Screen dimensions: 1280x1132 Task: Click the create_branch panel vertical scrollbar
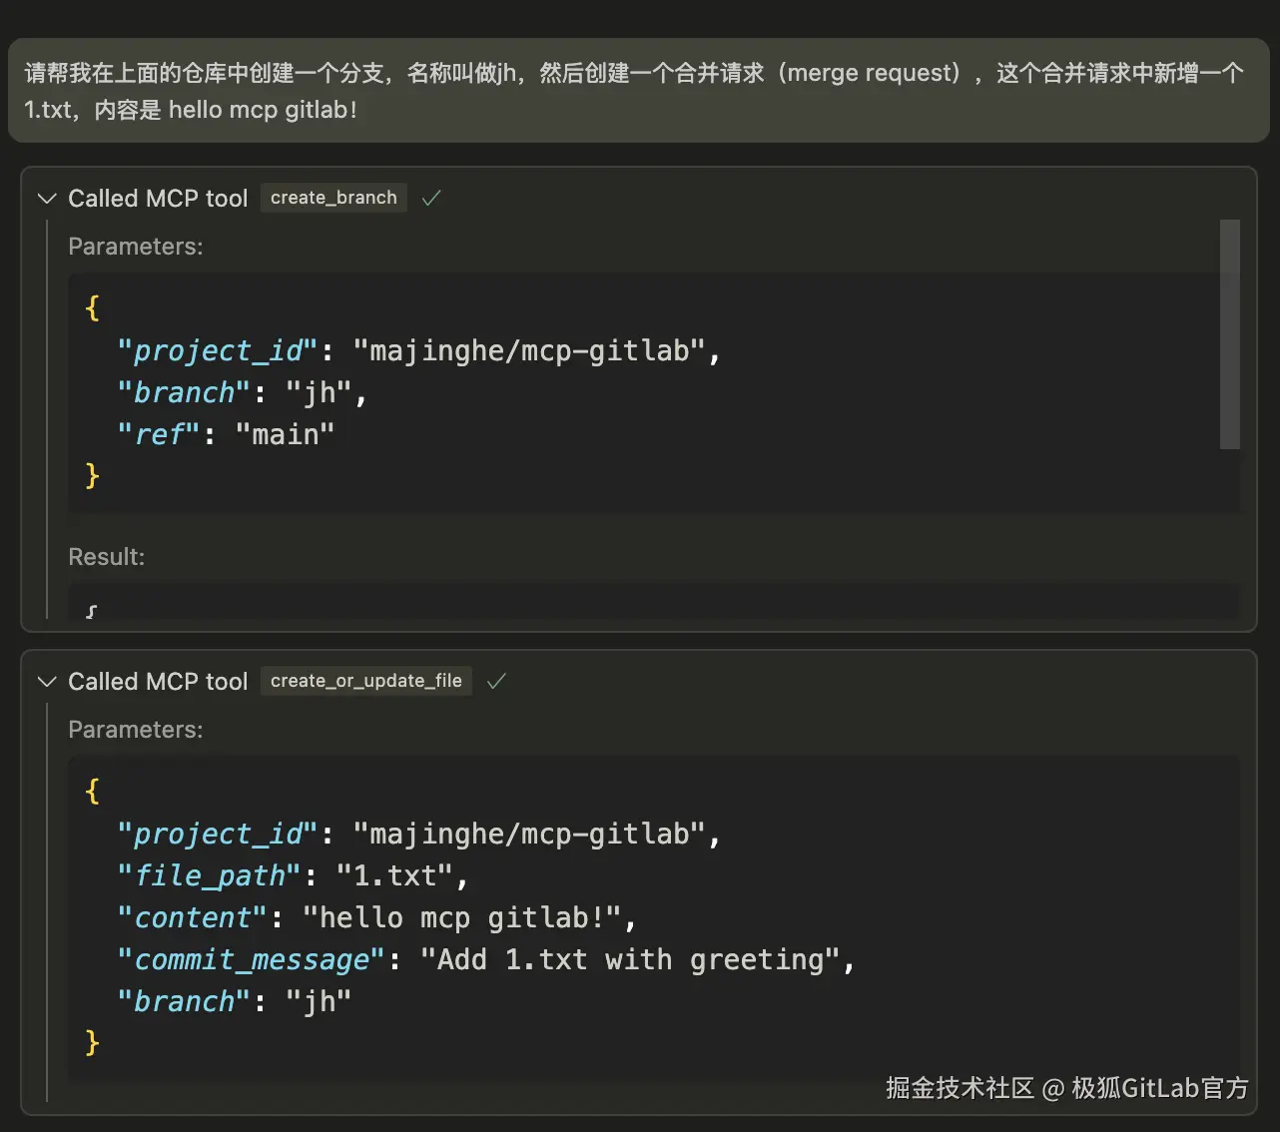point(1230,334)
